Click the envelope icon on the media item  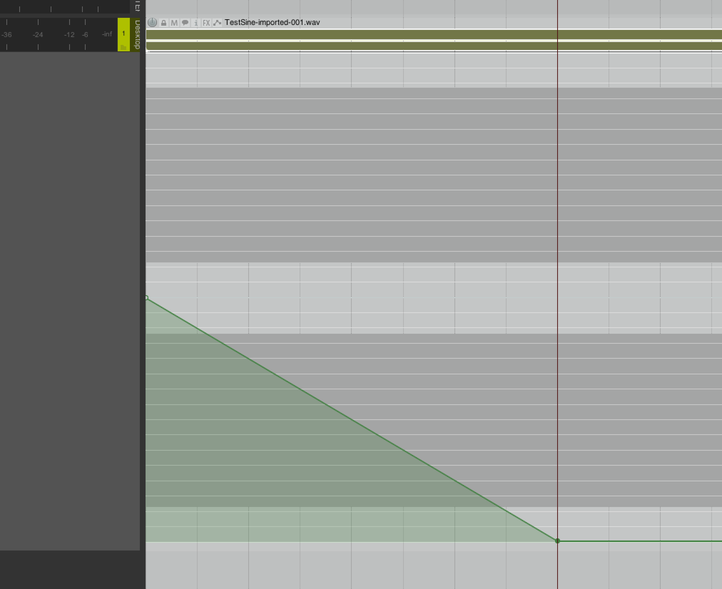coord(217,22)
